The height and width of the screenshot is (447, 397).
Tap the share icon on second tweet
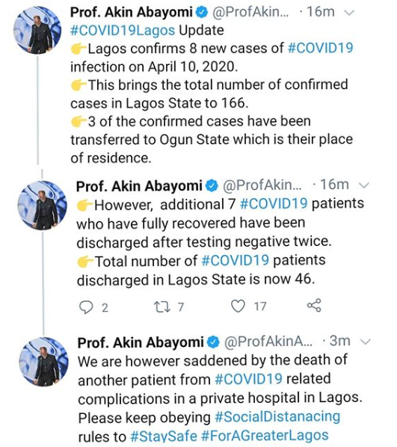(314, 305)
